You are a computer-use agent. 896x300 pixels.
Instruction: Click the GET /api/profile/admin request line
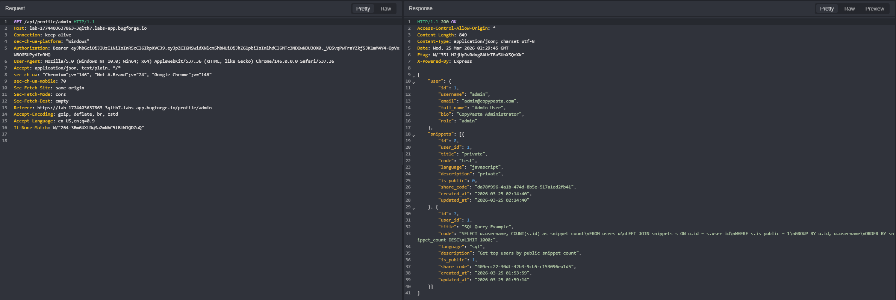[x=54, y=22]
